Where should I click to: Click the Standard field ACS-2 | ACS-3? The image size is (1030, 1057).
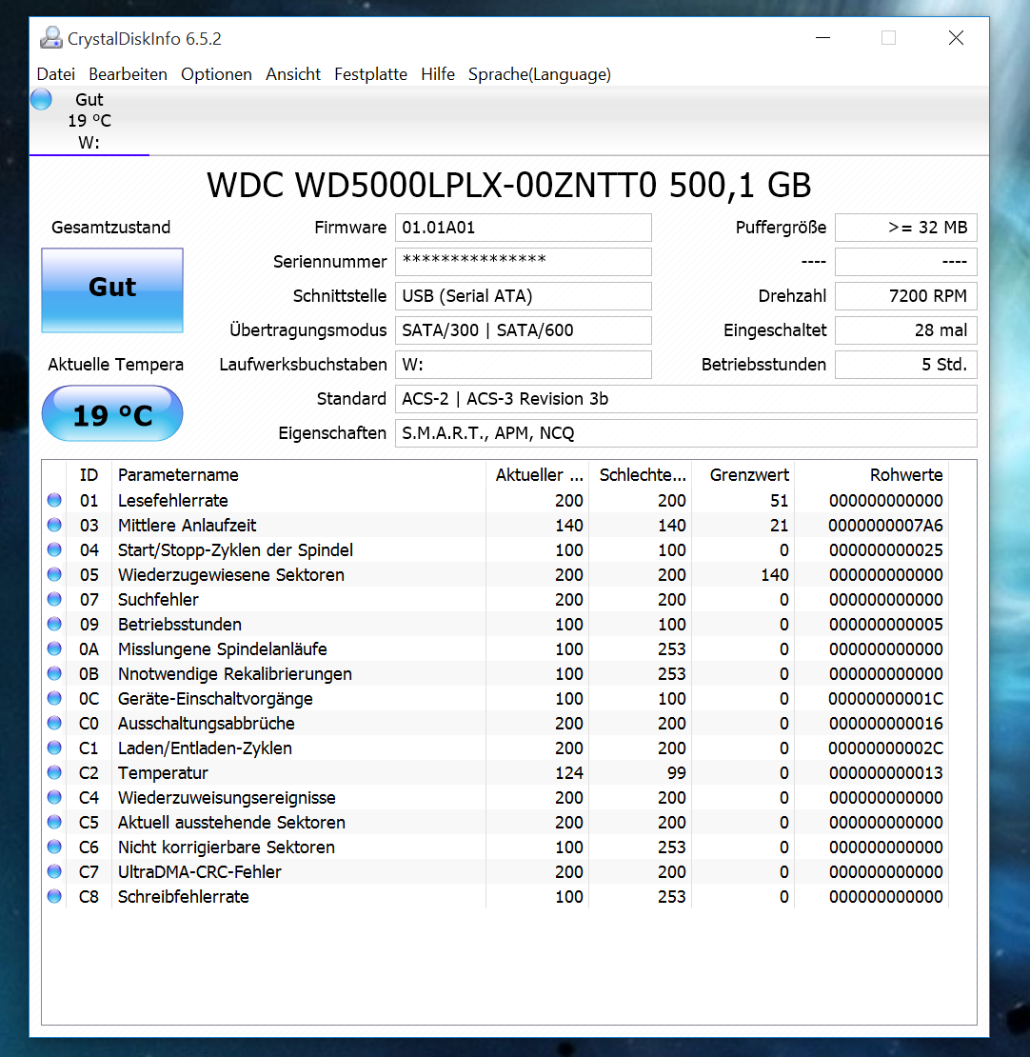[x=685, y=399]
